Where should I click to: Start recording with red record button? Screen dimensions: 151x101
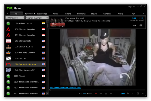(x=96, y=93)
